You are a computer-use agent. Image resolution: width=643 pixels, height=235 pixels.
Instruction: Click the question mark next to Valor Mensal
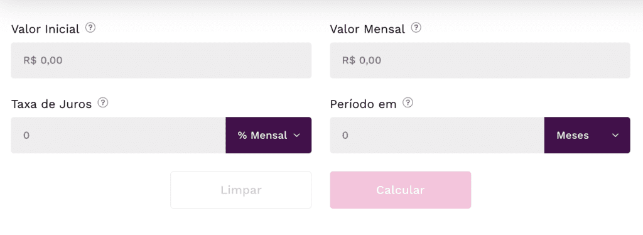pos(416,28)
